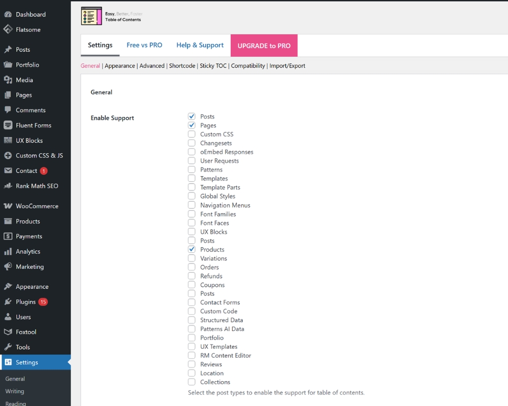Uncheck the first Posts checkbox
The width and height of the screenshot is (508, 406).
192,116
